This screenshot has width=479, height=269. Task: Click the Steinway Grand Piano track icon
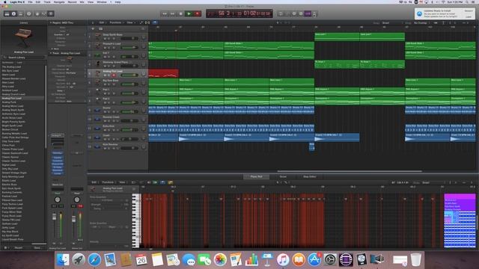pyautogui.click(x=97, y=64)
